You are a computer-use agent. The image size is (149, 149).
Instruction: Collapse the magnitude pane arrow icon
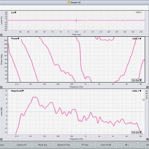point(1,139)
